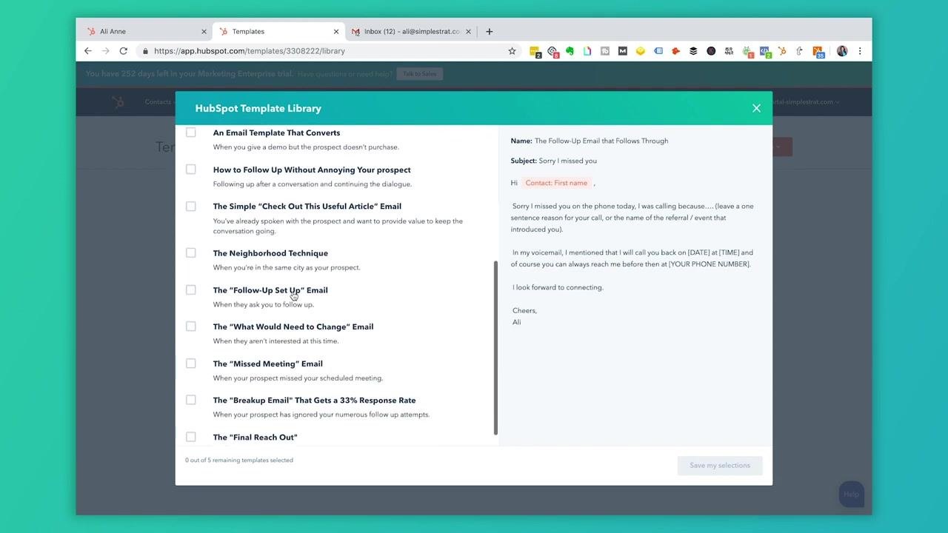This screenshot has height=533, width=948.
Task: Click the orange extension icon with badge 35
Action: tap(818, 52)
